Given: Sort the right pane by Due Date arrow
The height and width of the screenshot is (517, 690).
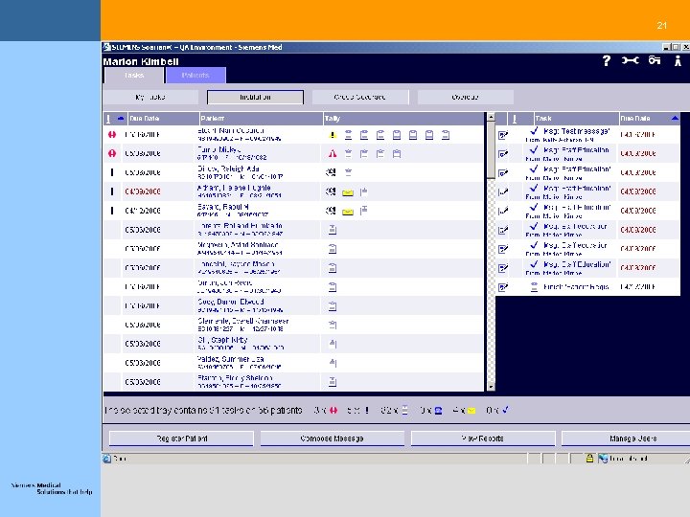Looking at the screenshot, I should click(675, 119).
